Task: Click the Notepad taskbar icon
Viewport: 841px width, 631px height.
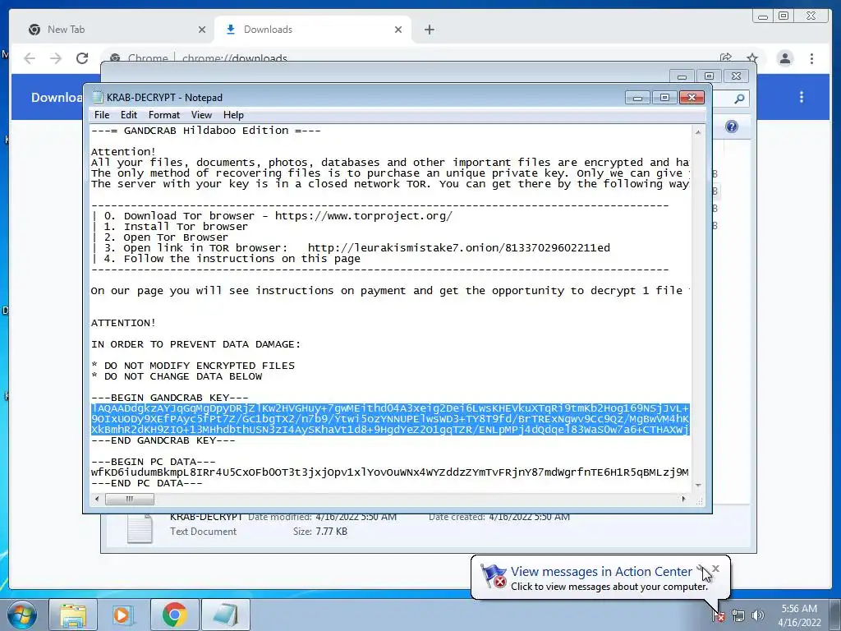Action: [x=225, y=615]
